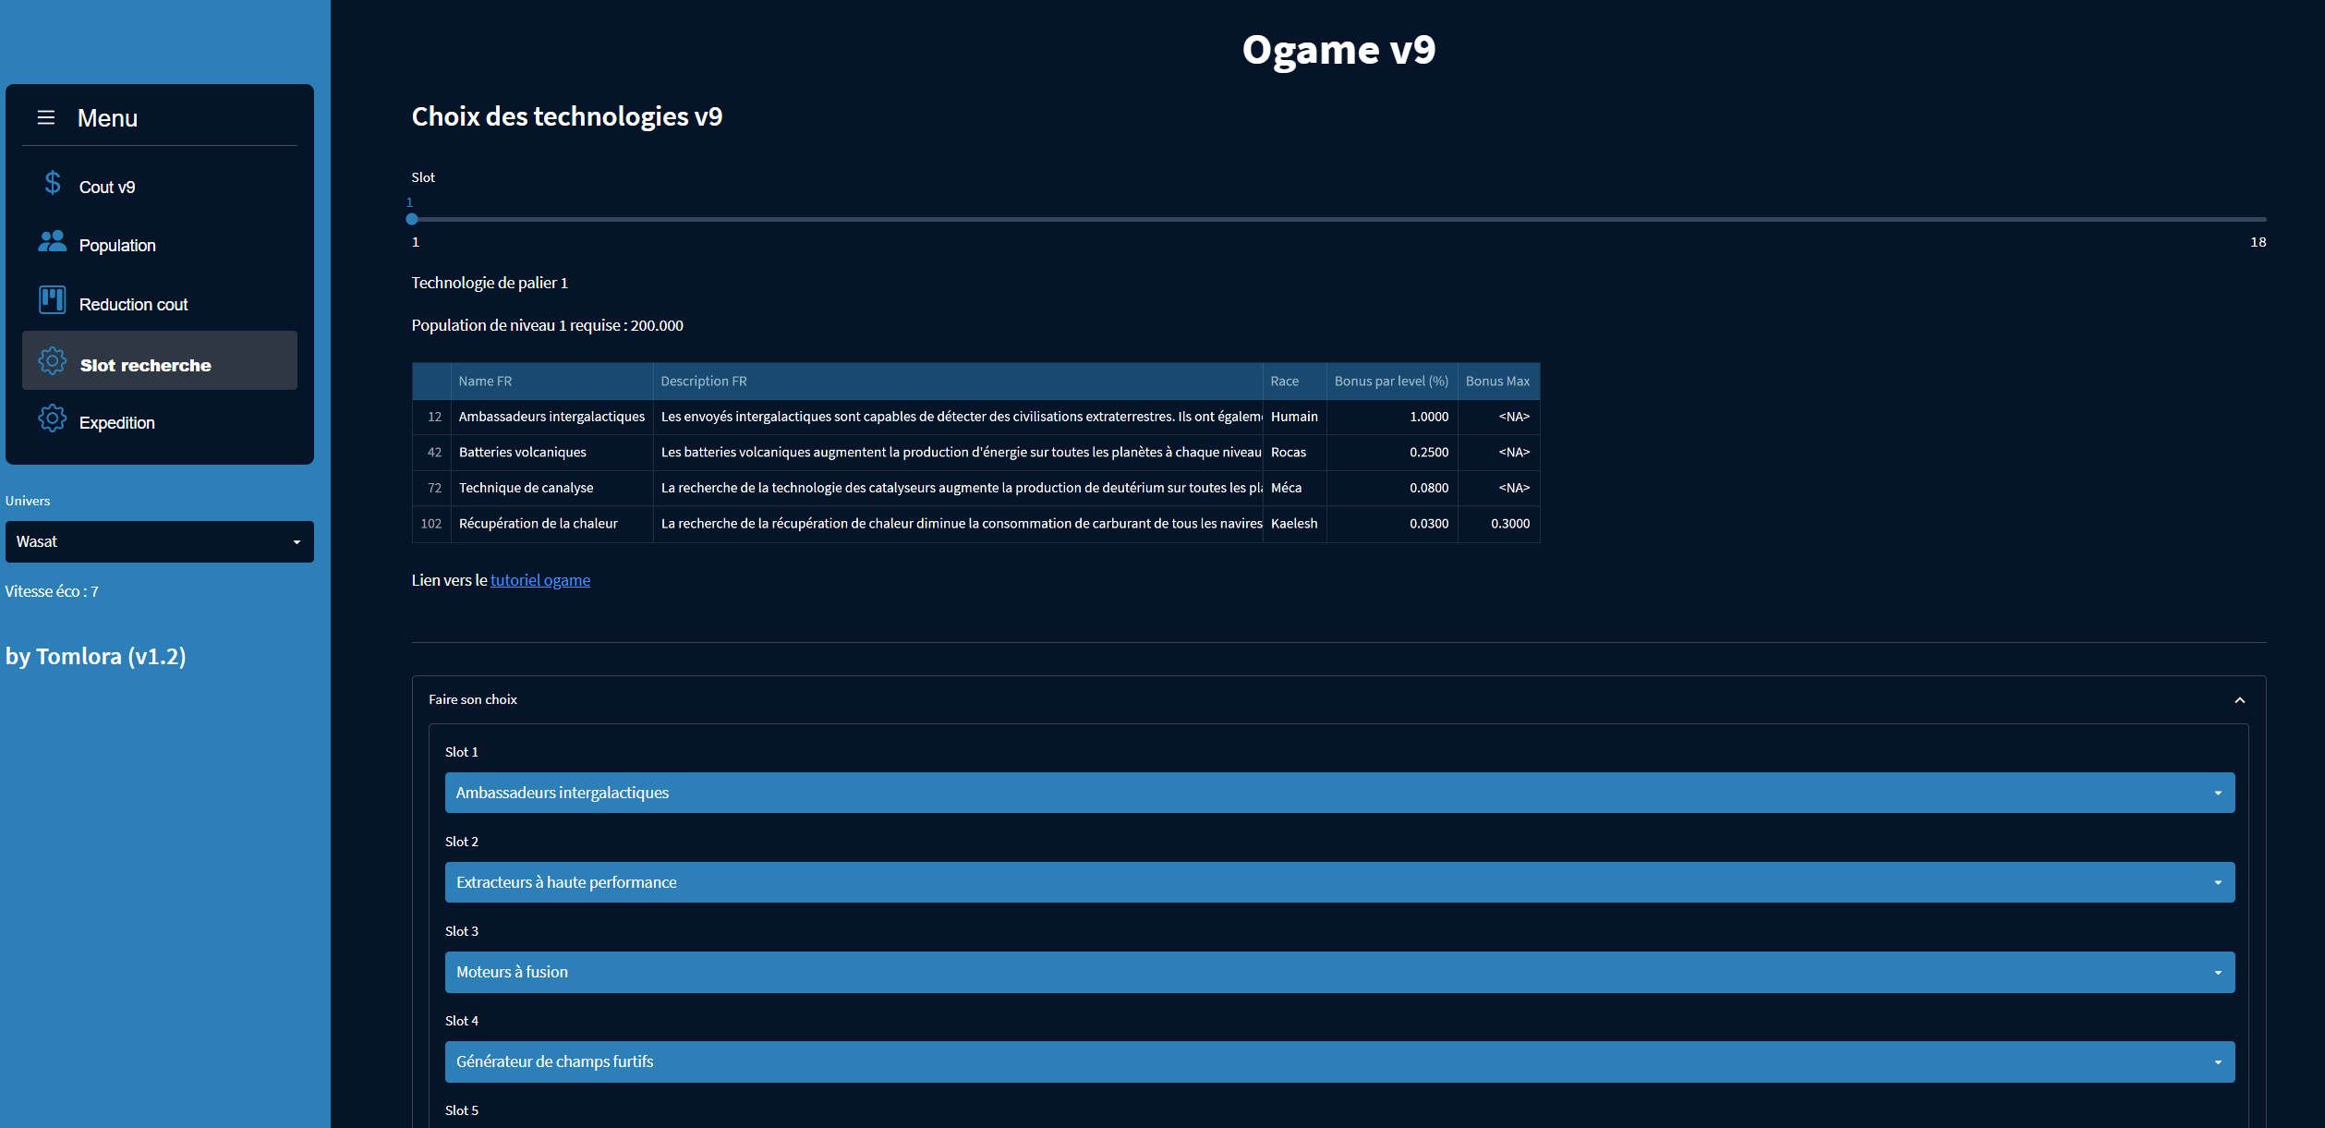Click the Ogame v9 title
The height and width of the screenshot is (1128, 2325).
pos(1338,49)
